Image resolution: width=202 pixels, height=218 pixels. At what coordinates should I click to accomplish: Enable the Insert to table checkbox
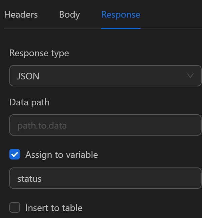pyautogui.click(x=15, y=208)
